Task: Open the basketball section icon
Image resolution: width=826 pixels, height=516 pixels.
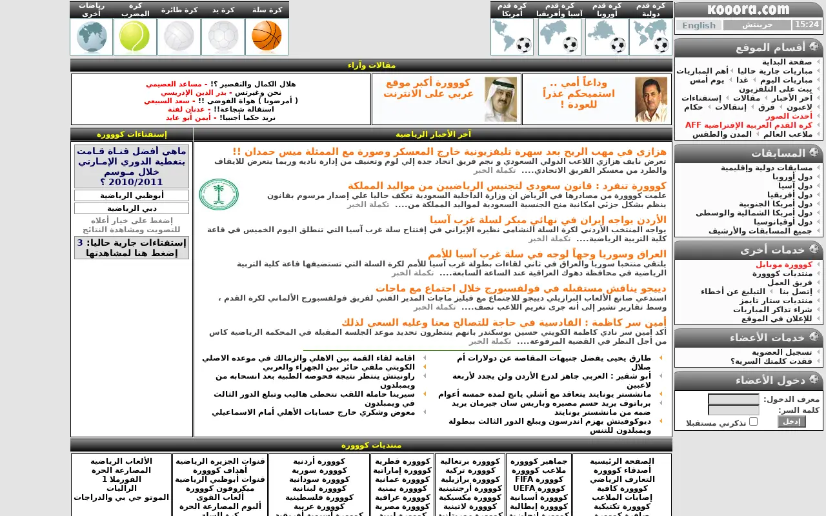Action: 267,36
